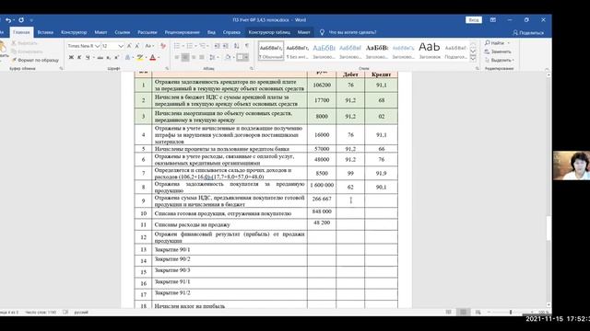Screen dimensions: 590x331
Task: Toggle subscript formatting
Action: (x=109, y=57)
